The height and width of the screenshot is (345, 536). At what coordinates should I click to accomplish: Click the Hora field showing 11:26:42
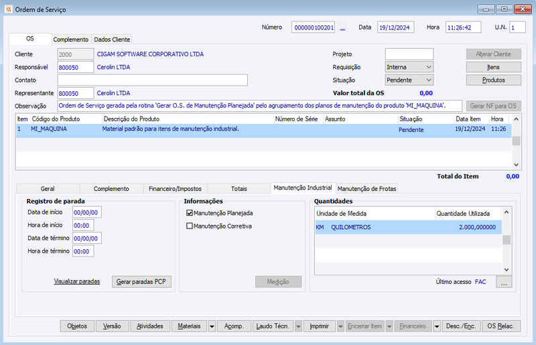(x=464, y=27)
